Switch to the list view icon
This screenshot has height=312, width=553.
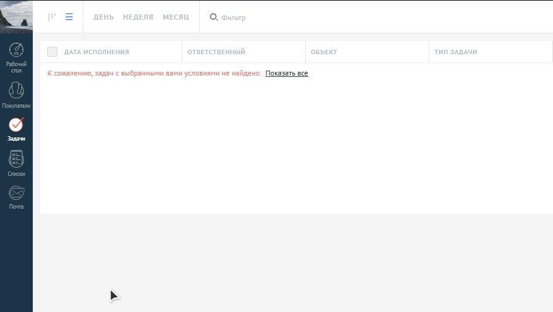coord(69,17)
